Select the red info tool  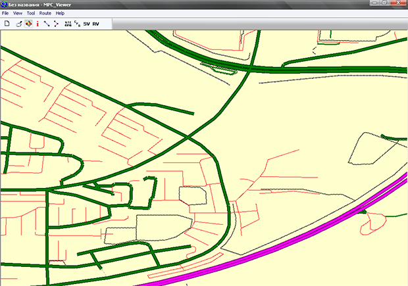38,24
